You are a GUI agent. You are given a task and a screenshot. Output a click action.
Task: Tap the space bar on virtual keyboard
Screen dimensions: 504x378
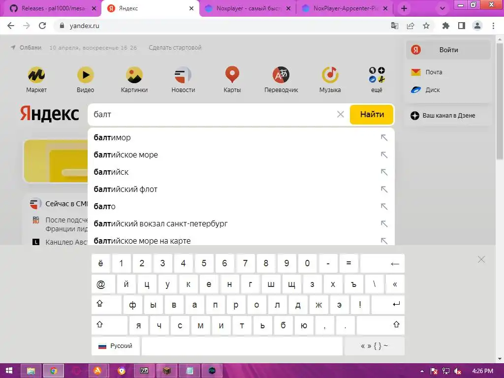[x=242, y=346]
